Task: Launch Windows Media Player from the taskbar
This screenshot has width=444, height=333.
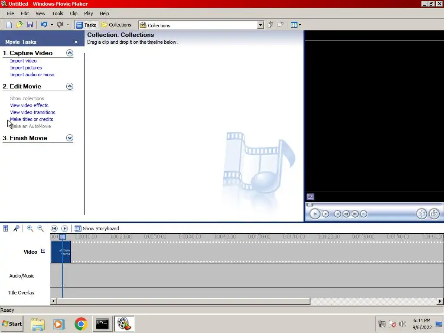Action: tap(59, 324)
